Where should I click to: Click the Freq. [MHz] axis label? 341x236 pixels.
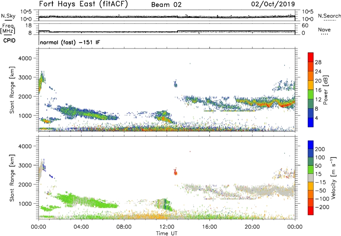(8, 29)
